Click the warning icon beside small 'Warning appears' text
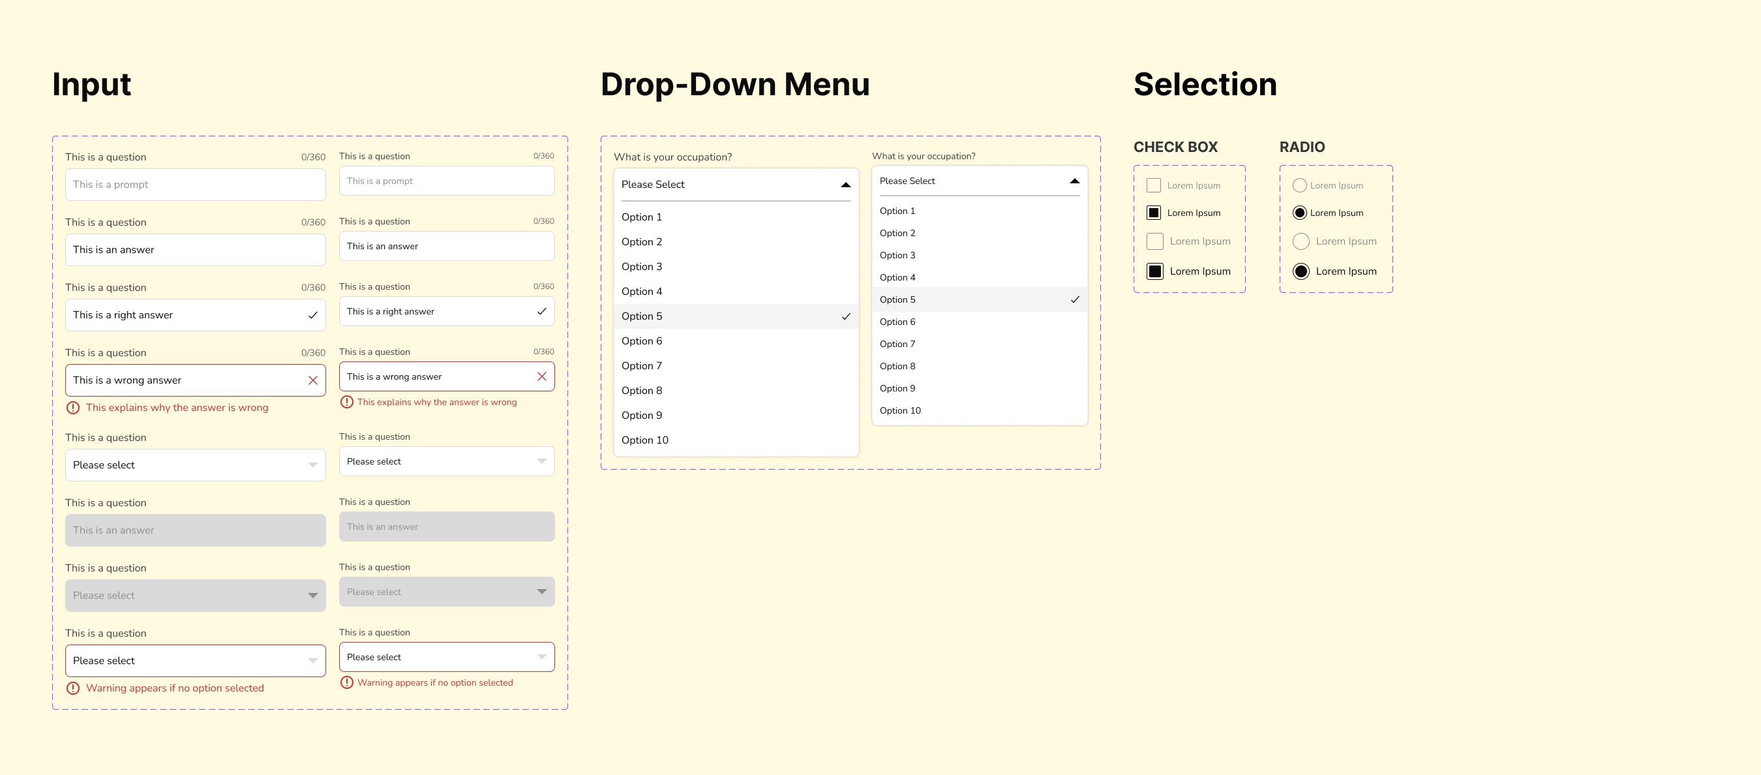The image size is (1761, 775). [346, 682]
